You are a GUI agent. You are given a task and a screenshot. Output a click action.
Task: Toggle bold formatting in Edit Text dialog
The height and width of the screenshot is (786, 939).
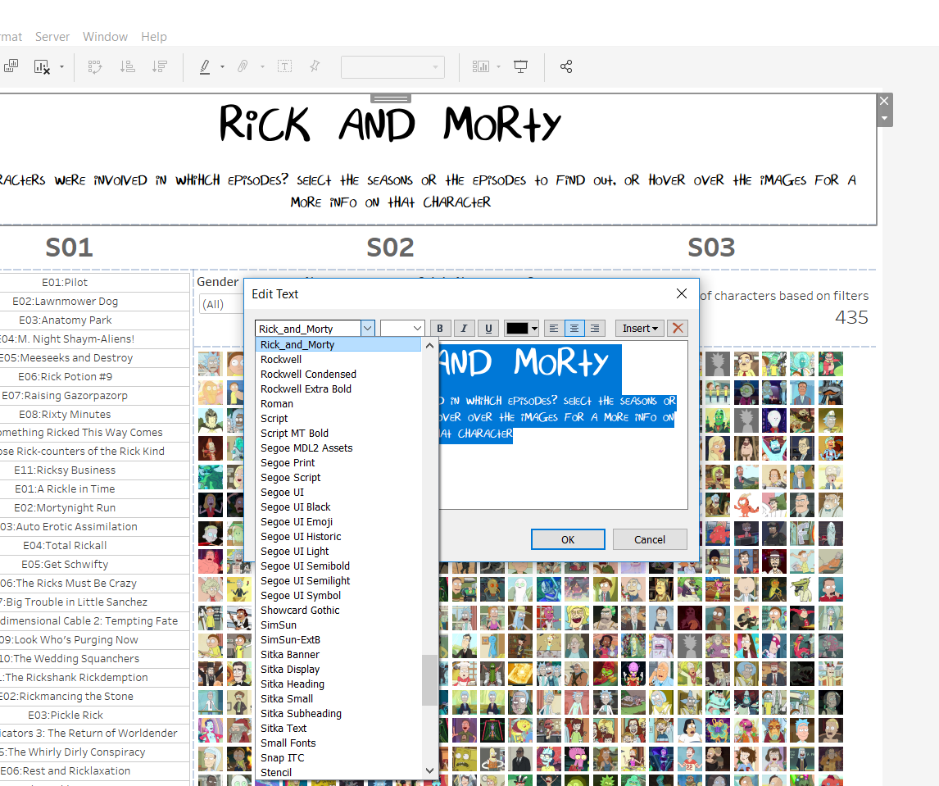pos(440,328)
